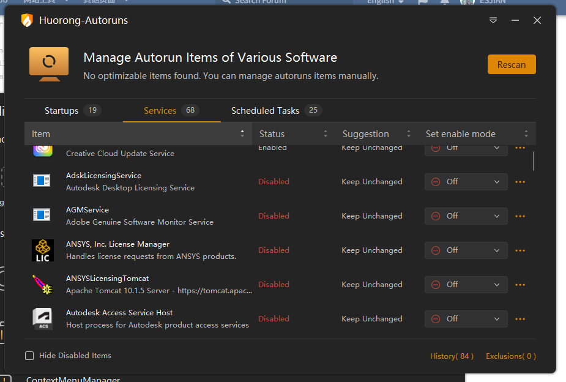Click 'Apache Tomcat 10.1.5 Server' description
Viewport: 566px width, 382px height.
coord(159,291)
